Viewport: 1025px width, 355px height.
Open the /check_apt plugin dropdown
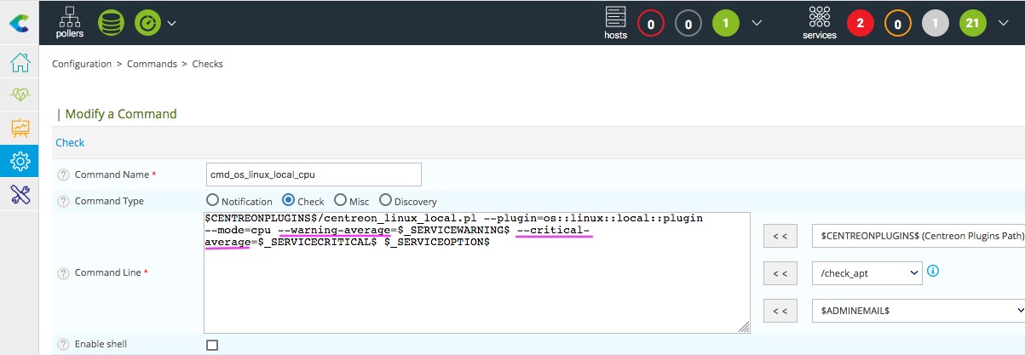pyautogui.click(x=867, y=272)
